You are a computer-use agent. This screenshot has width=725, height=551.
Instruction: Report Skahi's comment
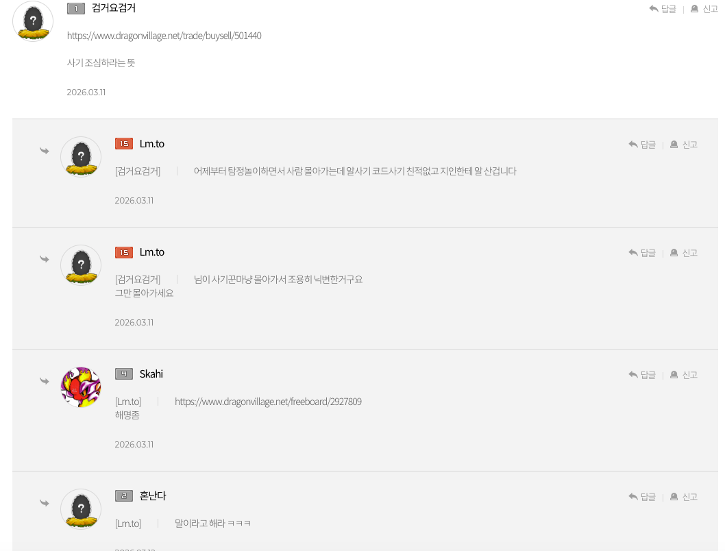pyautogui.click(x=683, y=374)
